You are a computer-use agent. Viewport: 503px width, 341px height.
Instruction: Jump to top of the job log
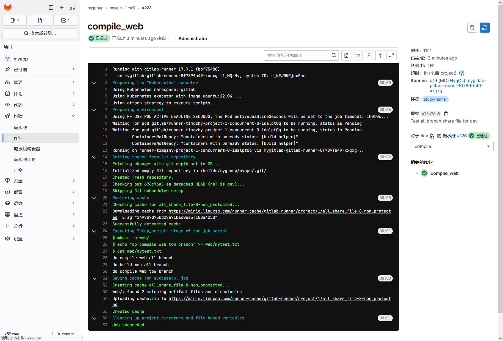369,55
